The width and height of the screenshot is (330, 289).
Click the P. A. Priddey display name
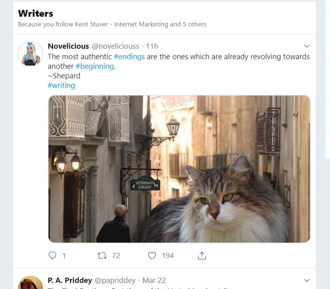pos(70,280)
